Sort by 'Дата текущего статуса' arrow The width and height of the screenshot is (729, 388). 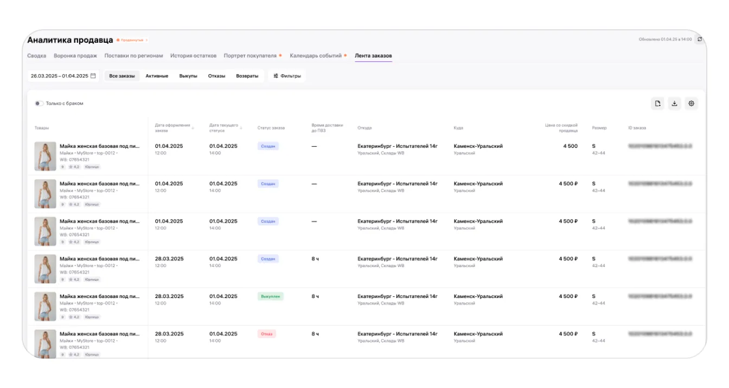coord(241,128)
